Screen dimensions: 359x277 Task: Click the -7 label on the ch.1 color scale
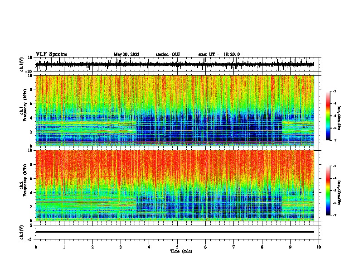tap(335, 140)
